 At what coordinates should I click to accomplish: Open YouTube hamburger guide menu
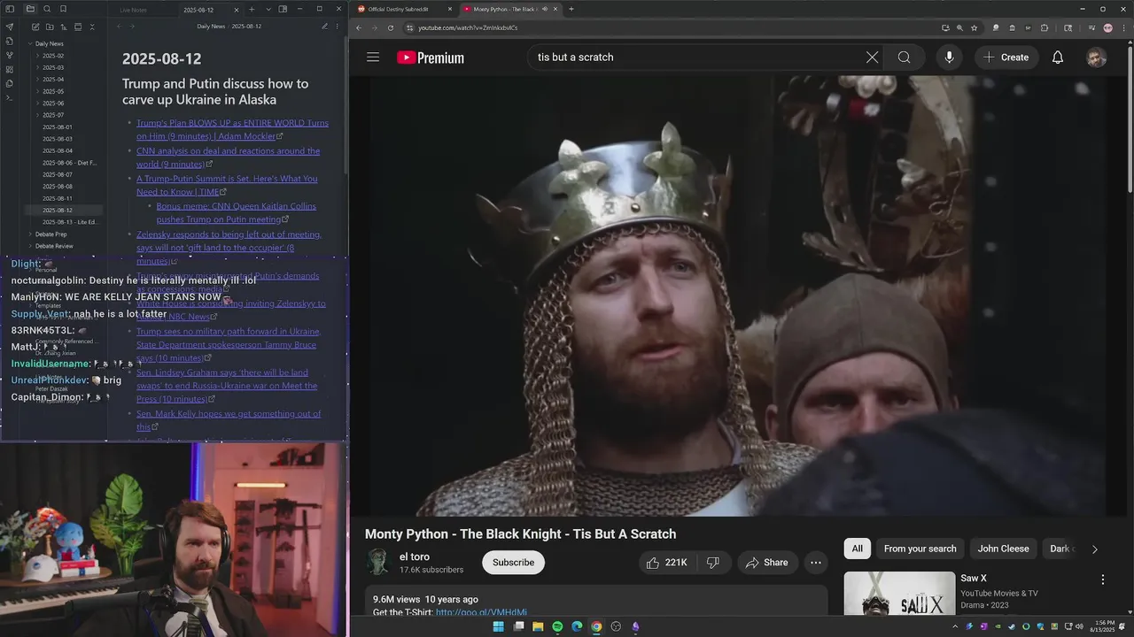(x=373, y=58)
